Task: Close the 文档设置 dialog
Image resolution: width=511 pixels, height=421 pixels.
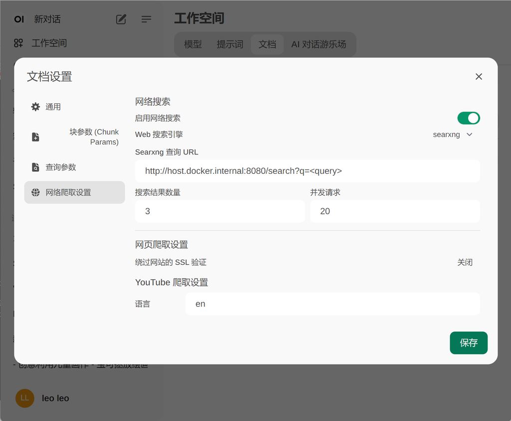Action: [479, 76]
